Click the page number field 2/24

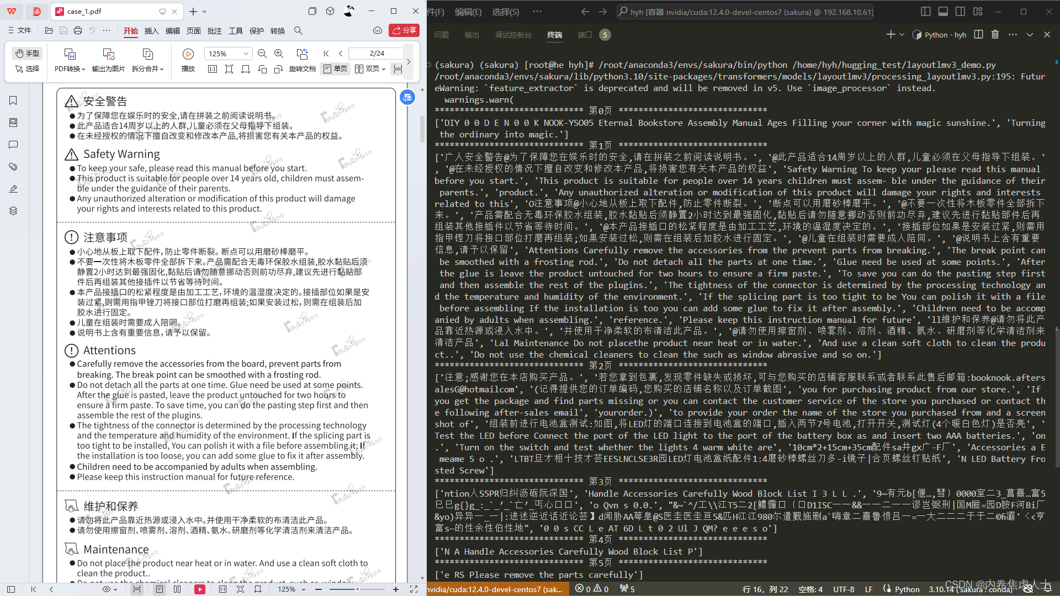(377, 54)
